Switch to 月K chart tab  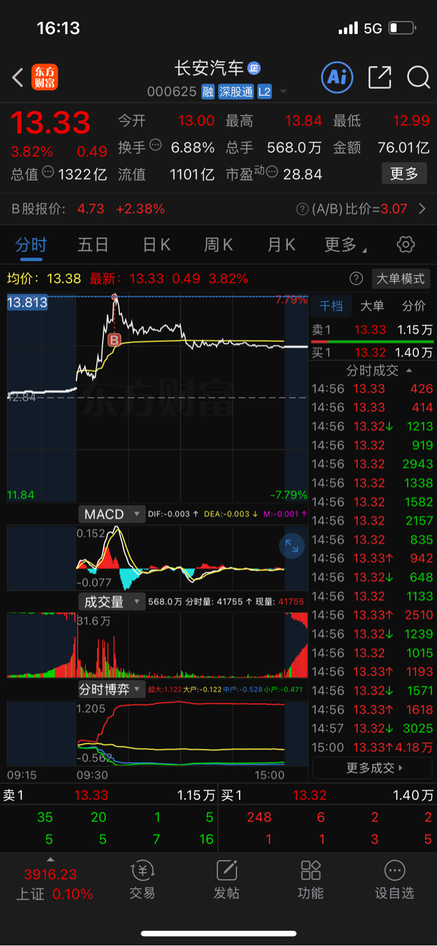[282, 245]
